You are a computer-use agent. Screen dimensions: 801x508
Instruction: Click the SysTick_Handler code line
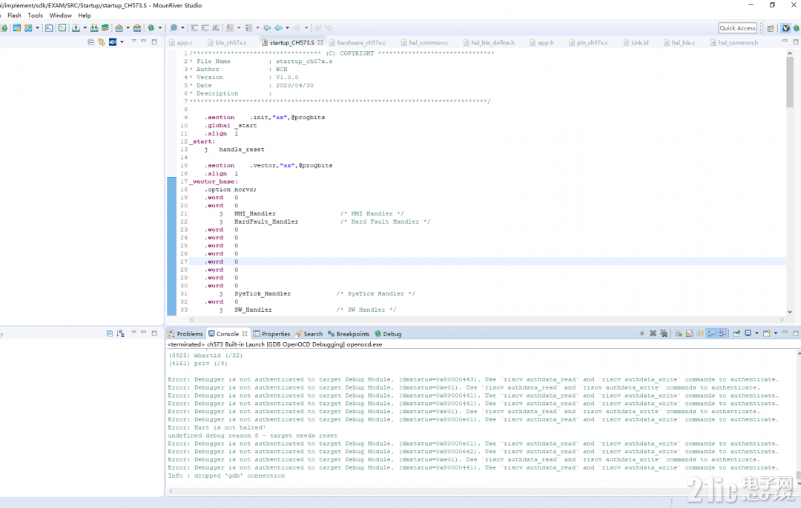pos(317,294)
